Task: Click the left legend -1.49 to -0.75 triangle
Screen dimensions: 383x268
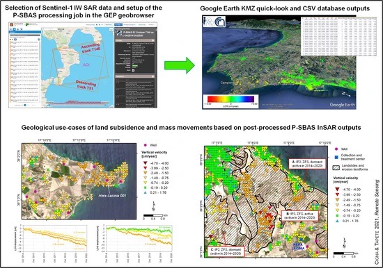Action: (145, 178)
